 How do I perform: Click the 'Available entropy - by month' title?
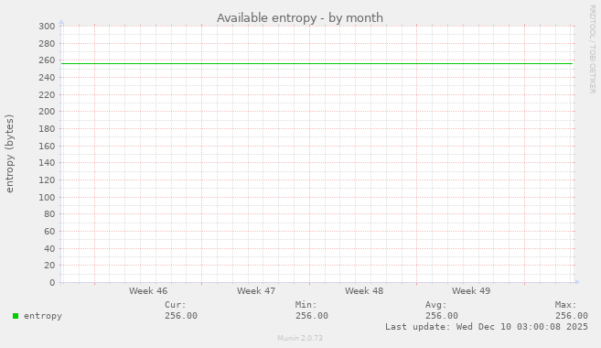point(300,18)
